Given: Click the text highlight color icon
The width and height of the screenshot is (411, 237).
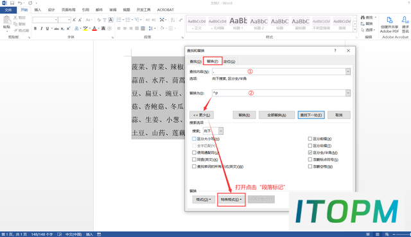Looking at the screenshot, I should [x=85, y=28].
